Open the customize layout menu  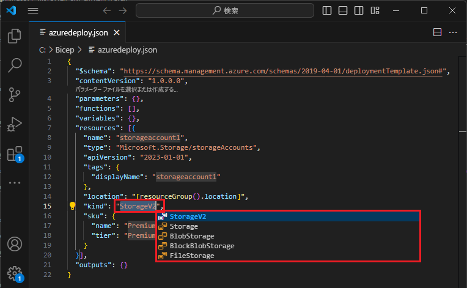pos(375,11)
